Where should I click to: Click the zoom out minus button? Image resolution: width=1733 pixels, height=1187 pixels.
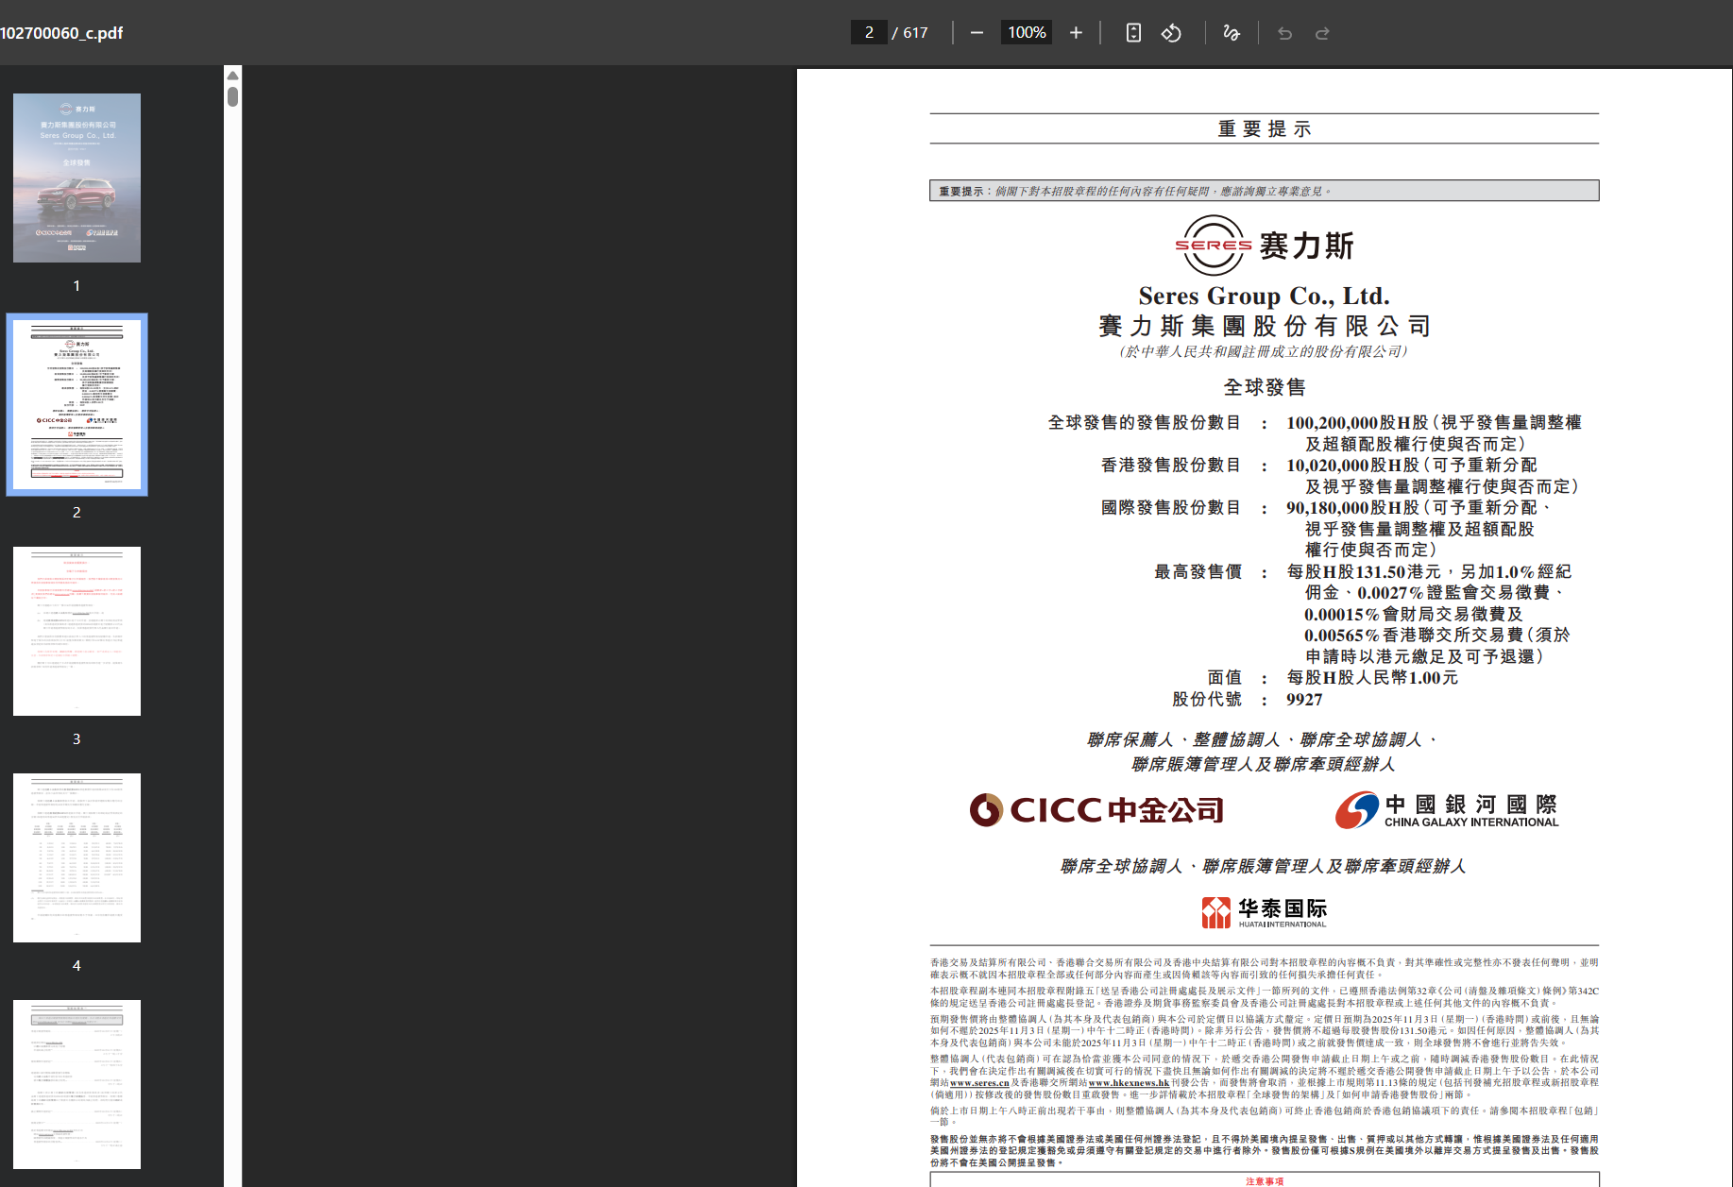977,33
